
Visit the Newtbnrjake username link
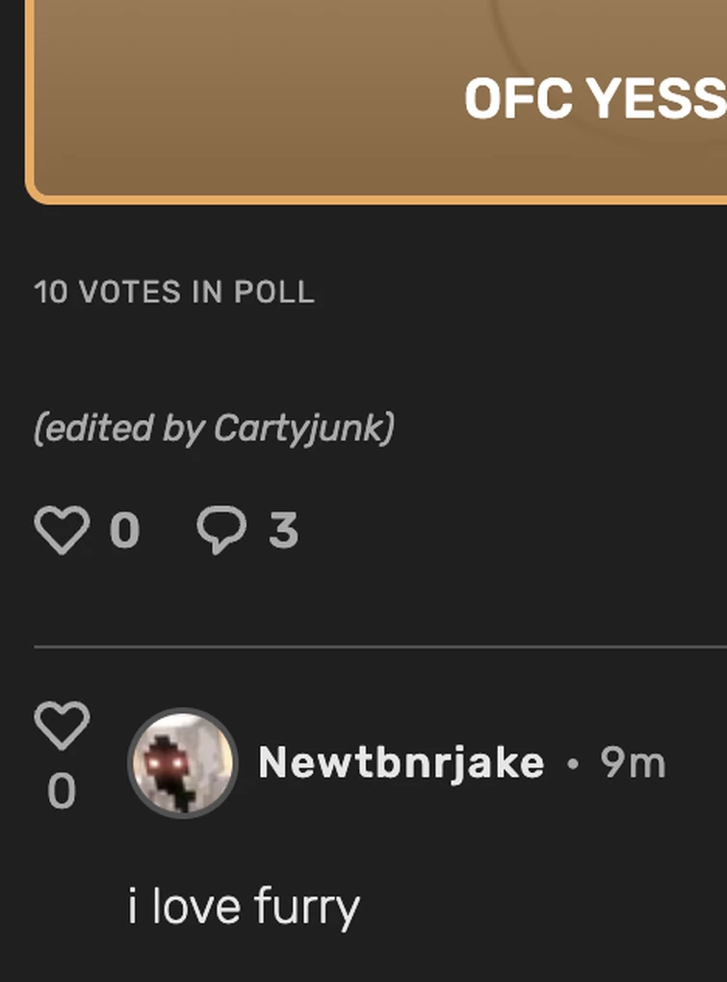401,763
